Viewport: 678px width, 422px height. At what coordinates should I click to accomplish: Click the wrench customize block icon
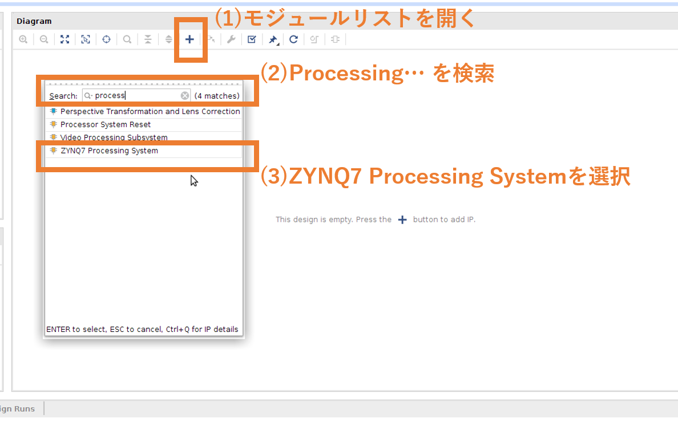pos(231,39)
